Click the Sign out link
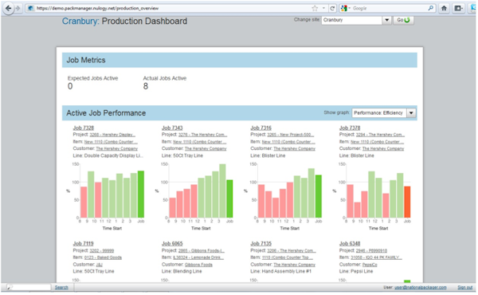Image resolution: width=478 pixels, height=295 pixels. [x=465, y=287]
